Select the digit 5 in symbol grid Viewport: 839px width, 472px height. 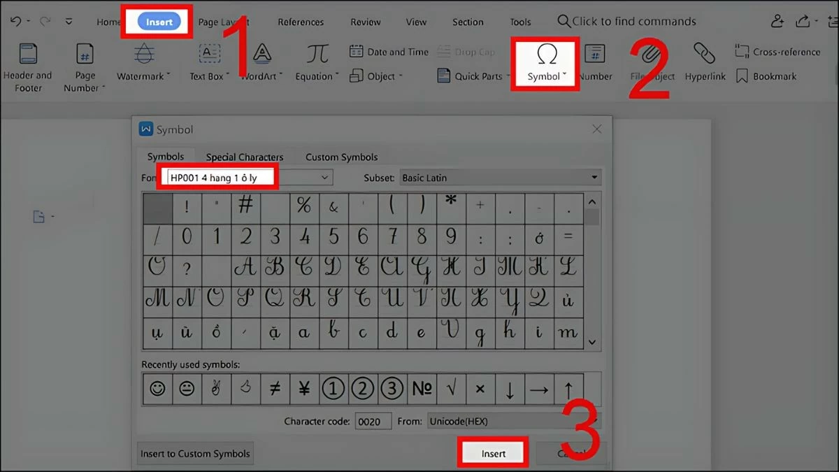tap(334, 238)
